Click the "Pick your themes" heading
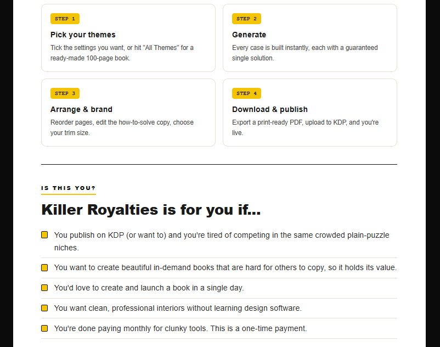This screenshot has height=347, width=440. [x=83, y=35]
